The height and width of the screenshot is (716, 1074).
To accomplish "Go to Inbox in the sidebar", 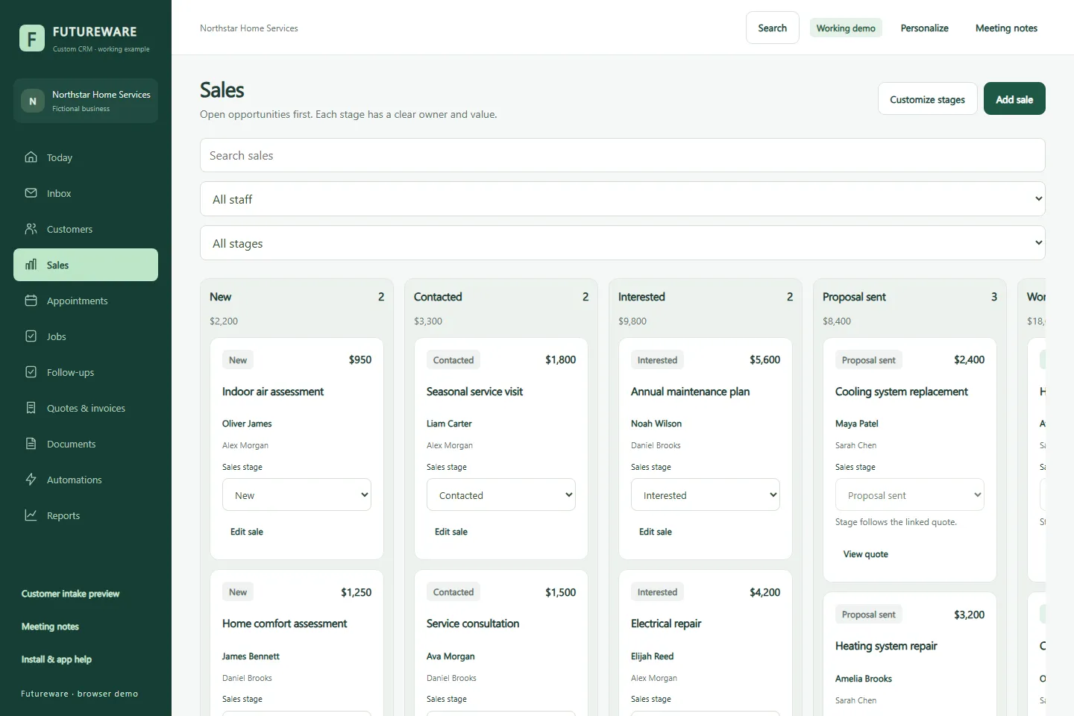I will (x=86, y=193).
